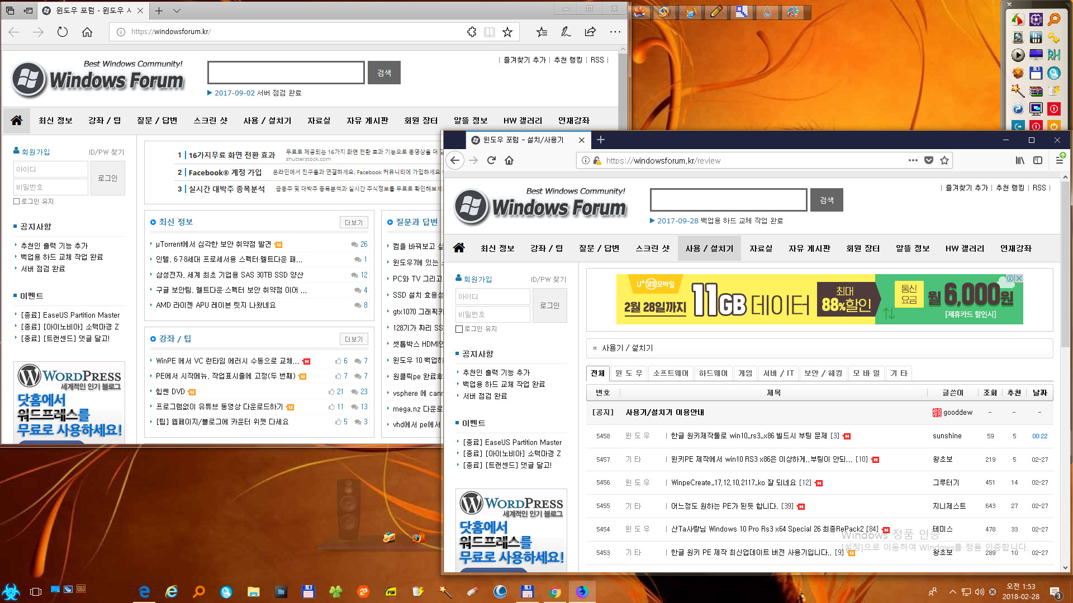1073x603 pixels.
Task: Select the 소프트웨어 category tab
Action: pos(671,373)
